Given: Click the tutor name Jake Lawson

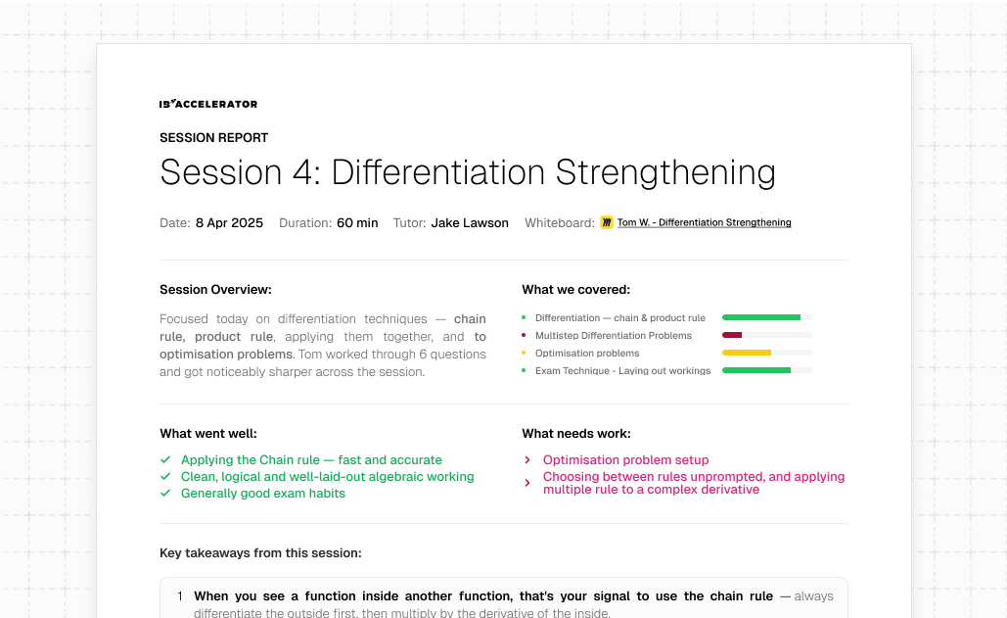Looking at the screenshot, I should coord(470,223).
